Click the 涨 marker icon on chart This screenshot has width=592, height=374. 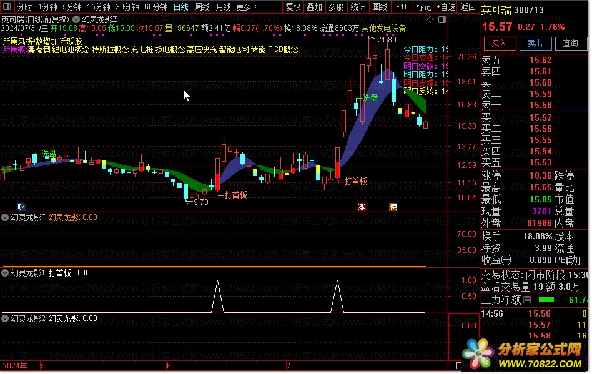[x=362, y=207]
